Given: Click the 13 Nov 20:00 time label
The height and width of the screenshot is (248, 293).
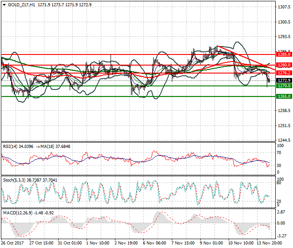Looking at the screenshot, I should click(x=269, y=243).
